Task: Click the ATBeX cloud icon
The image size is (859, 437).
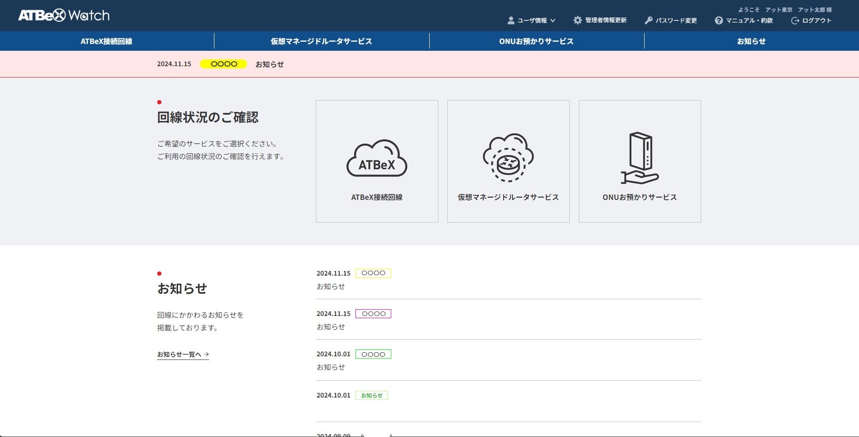Action: coord(377,158)
